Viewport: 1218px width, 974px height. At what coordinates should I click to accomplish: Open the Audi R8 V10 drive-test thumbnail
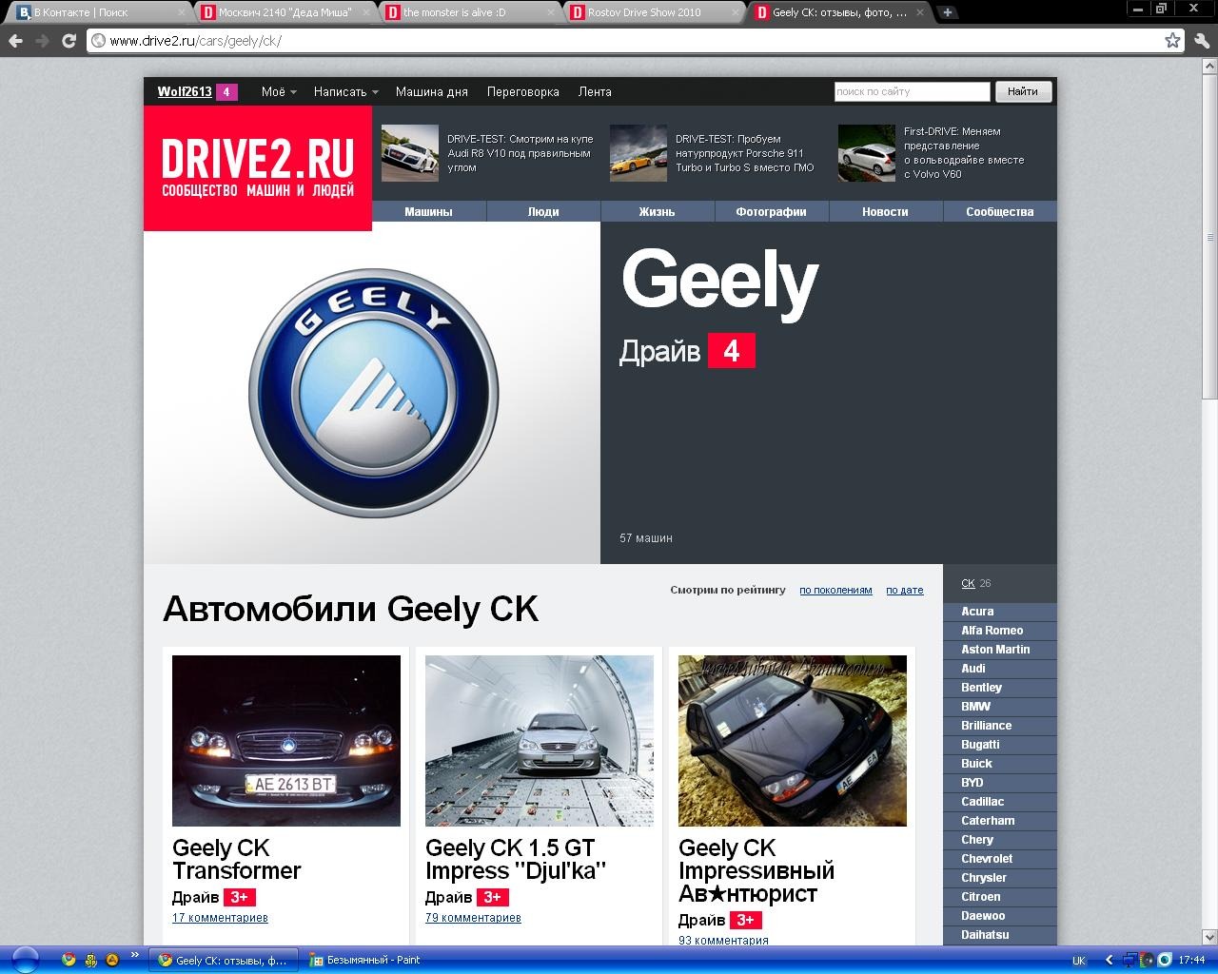click(410, 153)
